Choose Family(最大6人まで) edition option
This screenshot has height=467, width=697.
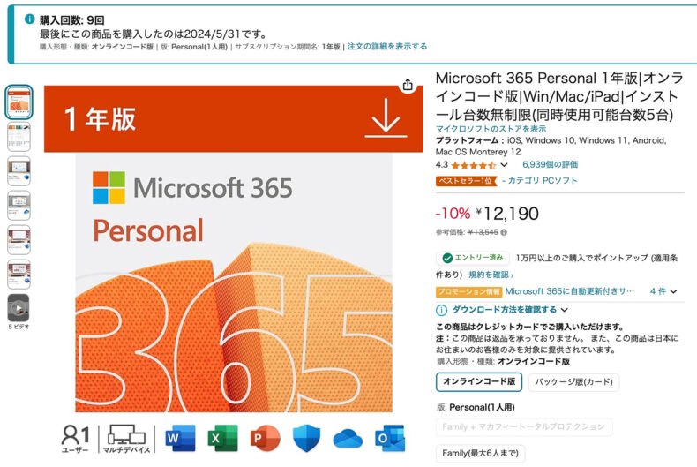(480, 453)
